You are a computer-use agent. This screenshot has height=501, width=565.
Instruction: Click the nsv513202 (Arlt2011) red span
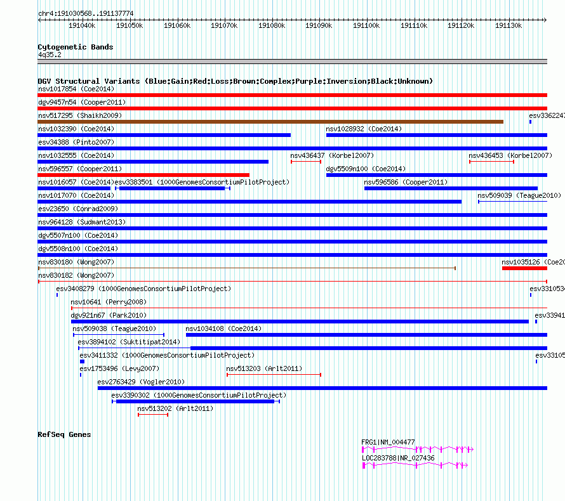click(153, 415)
